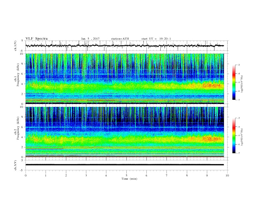
Task: Click the ch.1 color bar "log(PSD)(V²/Hz)" label
Action: coord(242,84)
